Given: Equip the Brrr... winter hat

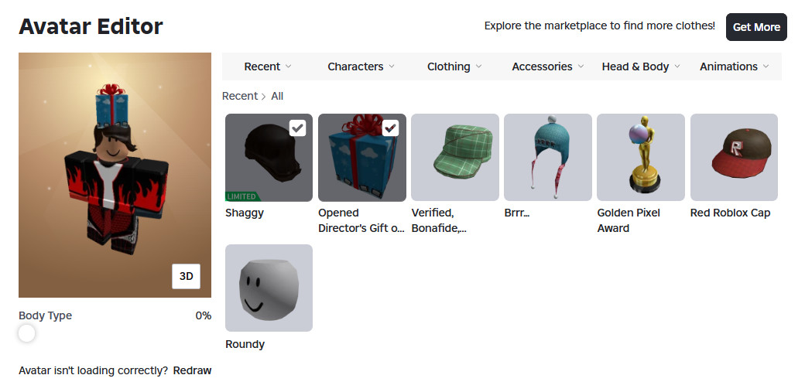Looking at the screenshot, I should tap(548, 157).
